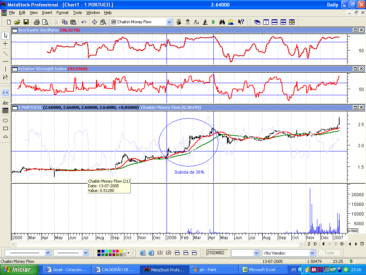Click the Print icon in toolbar
This screenshot has width=366, height=275.
(x=36, y=22)
